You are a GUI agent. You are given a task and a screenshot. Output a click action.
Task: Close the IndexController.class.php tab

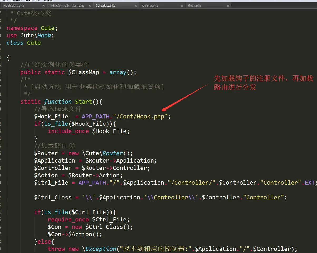(90, 6)
